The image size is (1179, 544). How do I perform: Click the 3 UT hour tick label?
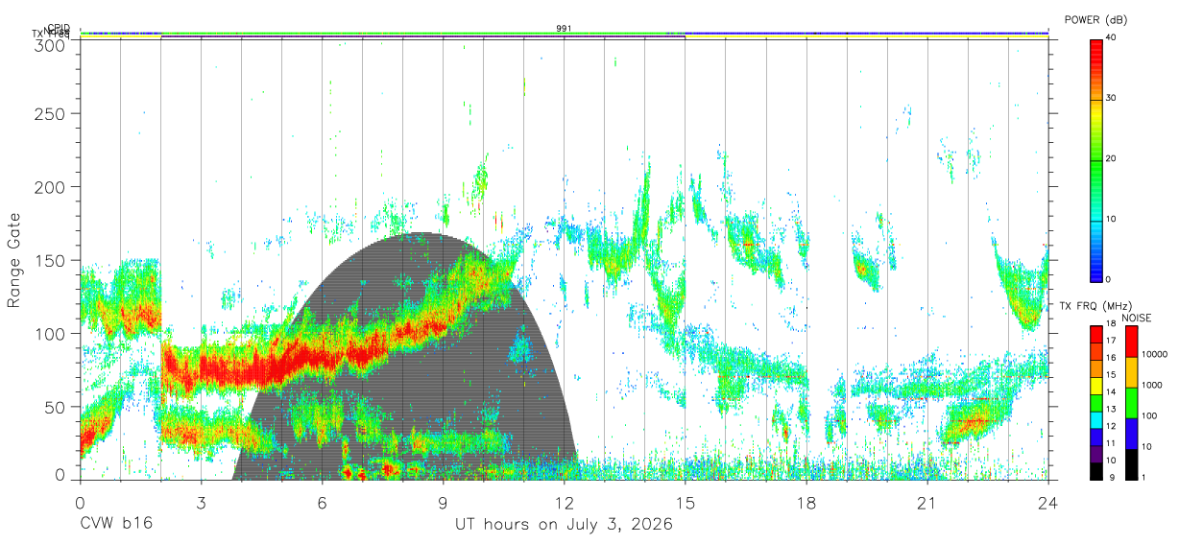click(201, 502)
